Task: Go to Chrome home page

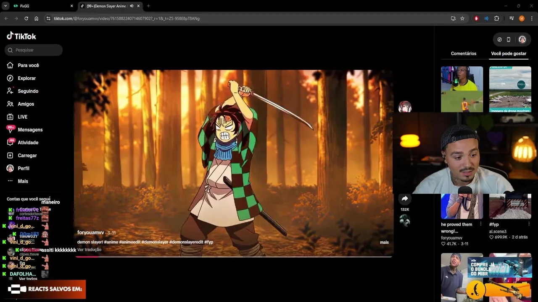Action: click(x=36, y=18)
